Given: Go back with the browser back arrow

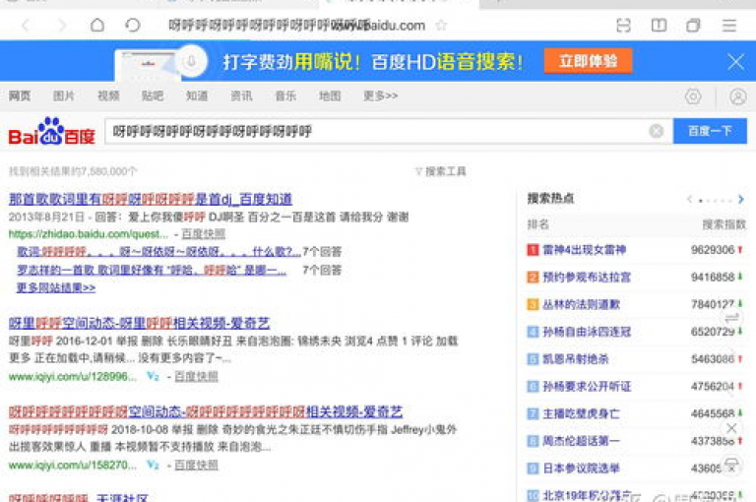Looking at the screenshot, I should click(x=26, y=25).
